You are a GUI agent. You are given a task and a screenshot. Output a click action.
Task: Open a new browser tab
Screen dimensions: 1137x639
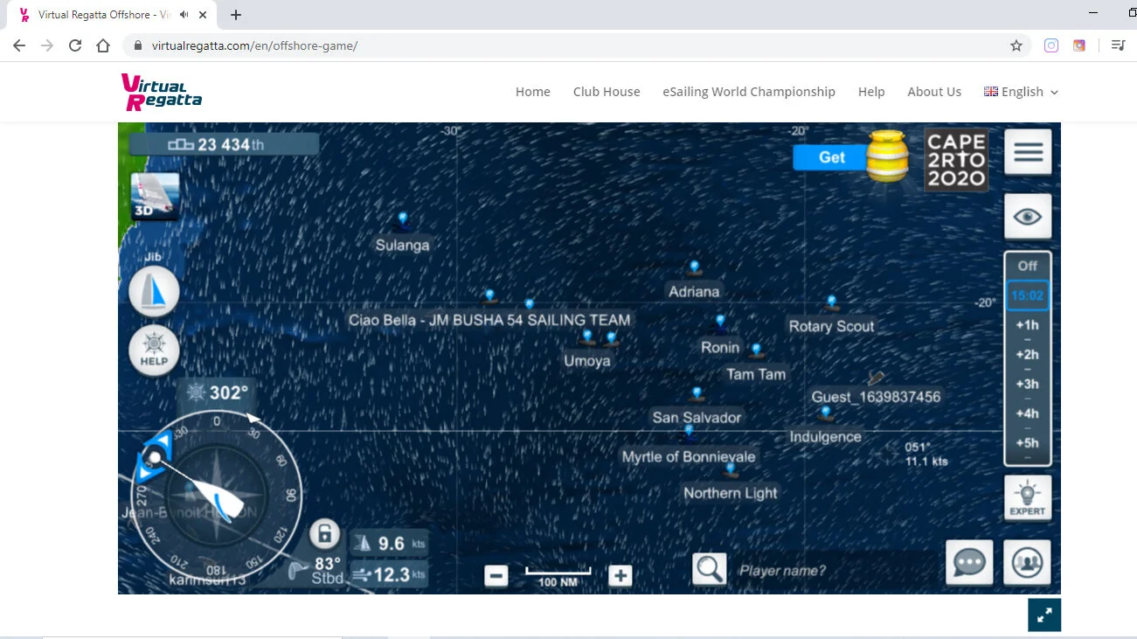[x=236, y=15]
